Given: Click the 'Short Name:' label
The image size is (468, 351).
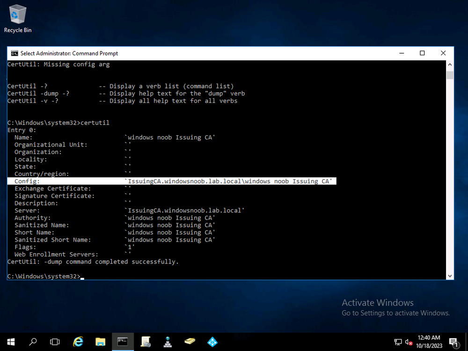Looking at the screenshot, I should tap(35, 233).
